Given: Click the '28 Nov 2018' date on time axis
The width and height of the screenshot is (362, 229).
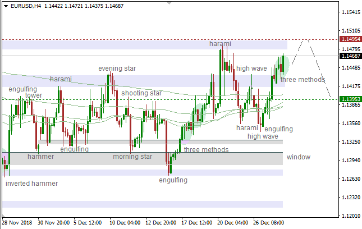Looking at the screenshot, I should pyautogui.click(x=18, y=222).
